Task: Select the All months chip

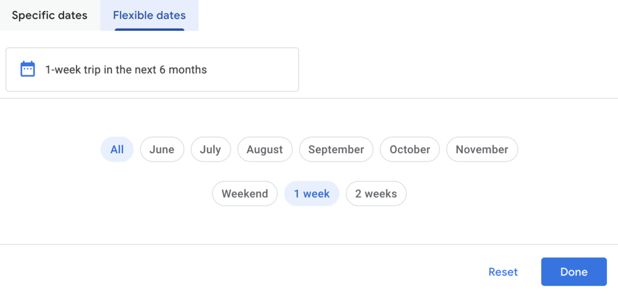Action: [x=117, y=149]
